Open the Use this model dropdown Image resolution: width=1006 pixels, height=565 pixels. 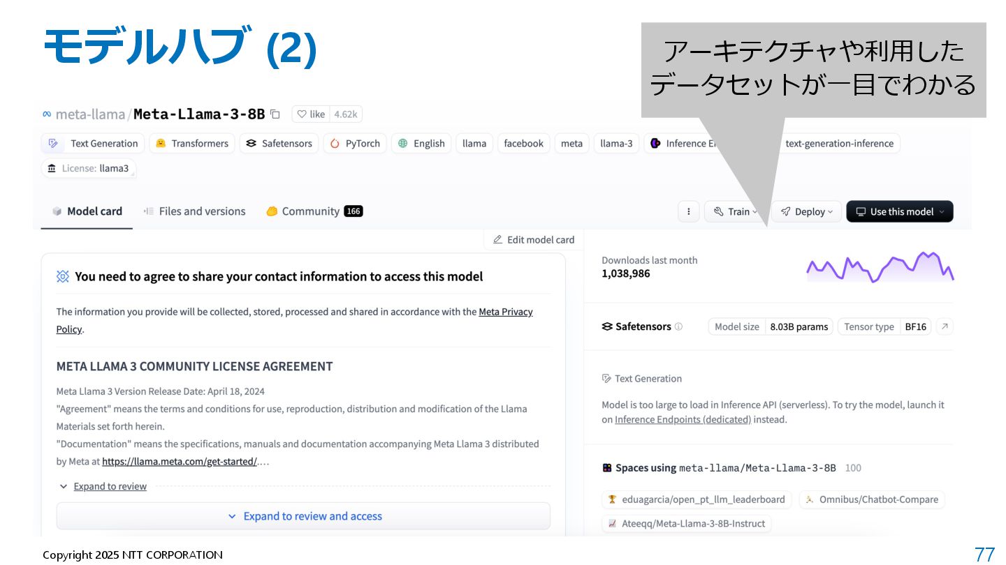tap(899, 211)
